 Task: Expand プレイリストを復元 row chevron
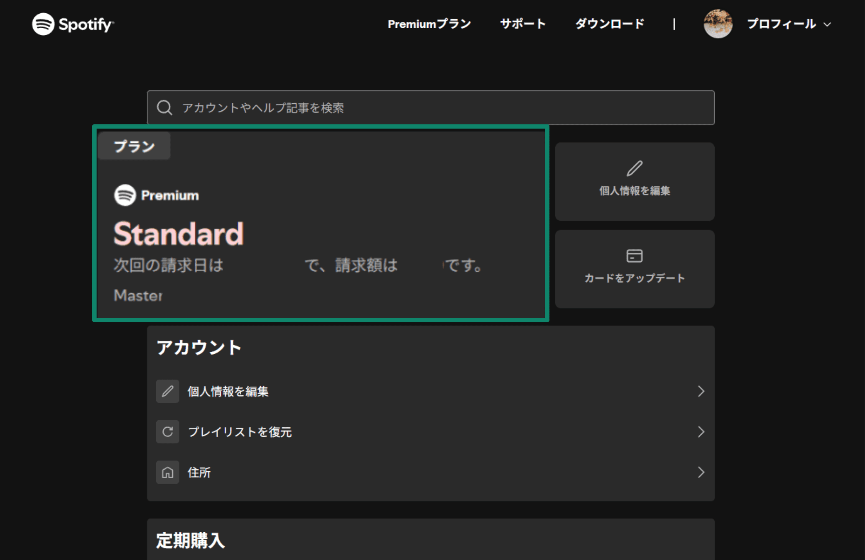tap(701, 432)
